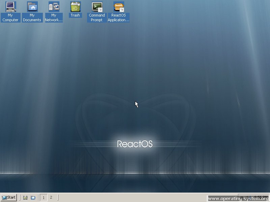The image size is (270, 202).
Task: Expand hidden system tray icons arrow
Action: coord(242,198)
